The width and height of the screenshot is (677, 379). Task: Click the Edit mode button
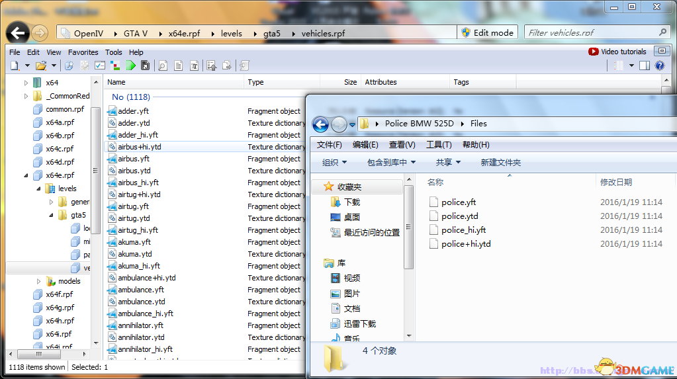[x=488, y=33]
